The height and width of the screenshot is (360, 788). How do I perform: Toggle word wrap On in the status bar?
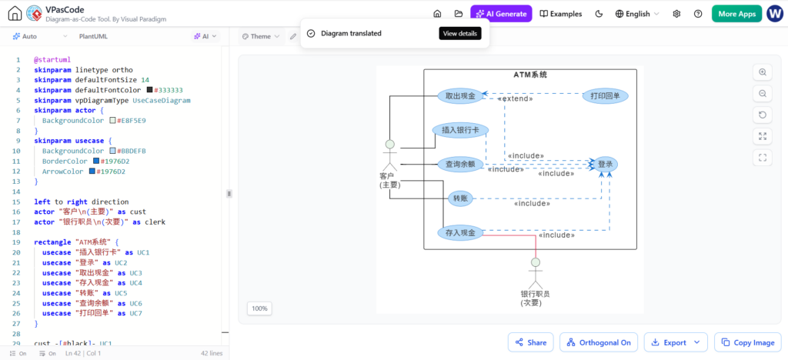click(47, 354)
